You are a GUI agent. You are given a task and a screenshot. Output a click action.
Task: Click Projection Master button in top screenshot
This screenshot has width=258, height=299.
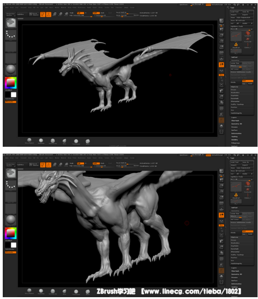pos(10,14)
